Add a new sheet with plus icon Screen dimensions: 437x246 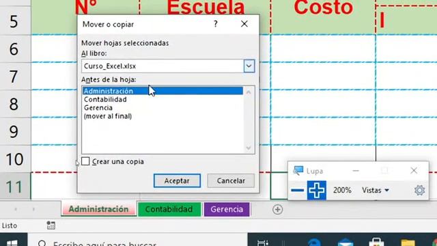coord(278,210)
